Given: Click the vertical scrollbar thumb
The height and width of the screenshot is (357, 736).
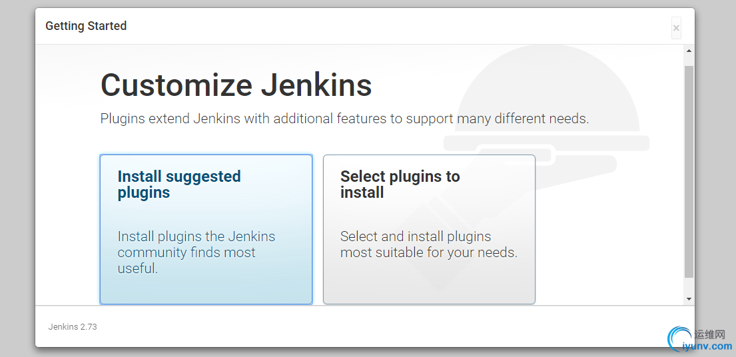Looking at the screenshot, I should click(x=689, y=172).
